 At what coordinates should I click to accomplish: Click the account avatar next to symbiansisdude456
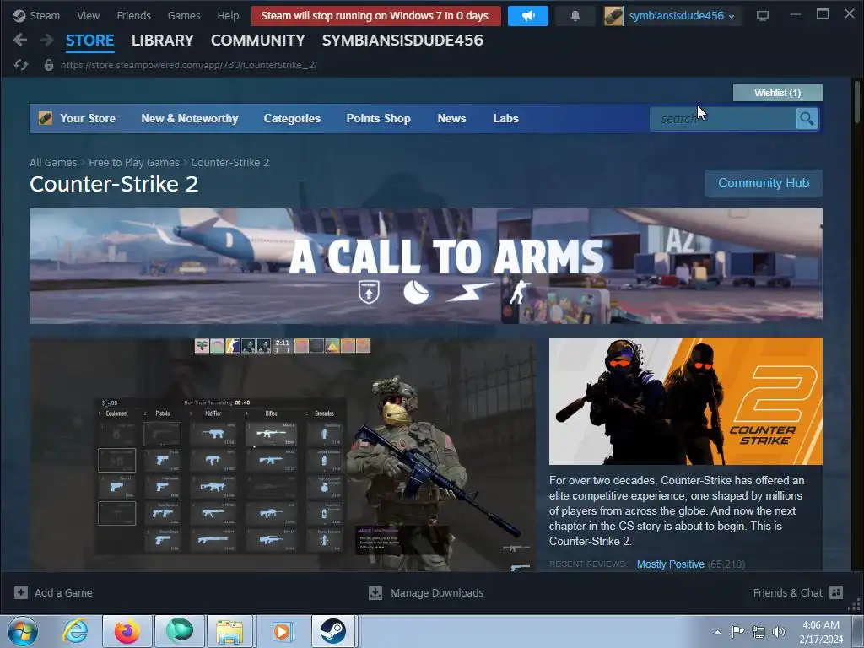613,16
